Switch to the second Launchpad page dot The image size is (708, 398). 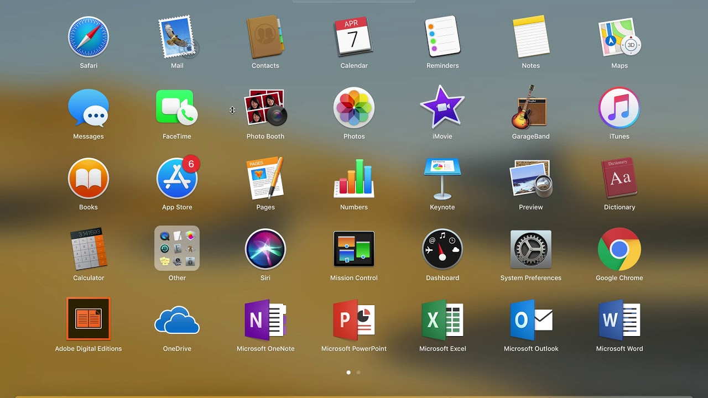tap(358, 373)
